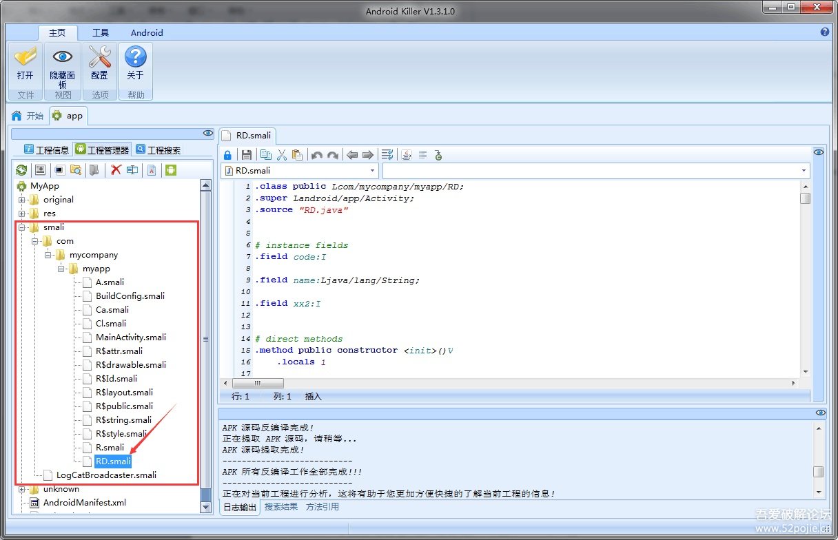Click the Java cup icon

[407, 155]
